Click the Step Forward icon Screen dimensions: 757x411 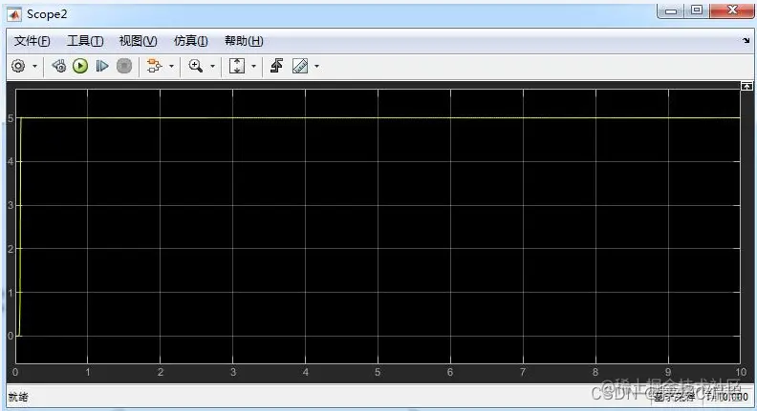(x=102, y=66)
